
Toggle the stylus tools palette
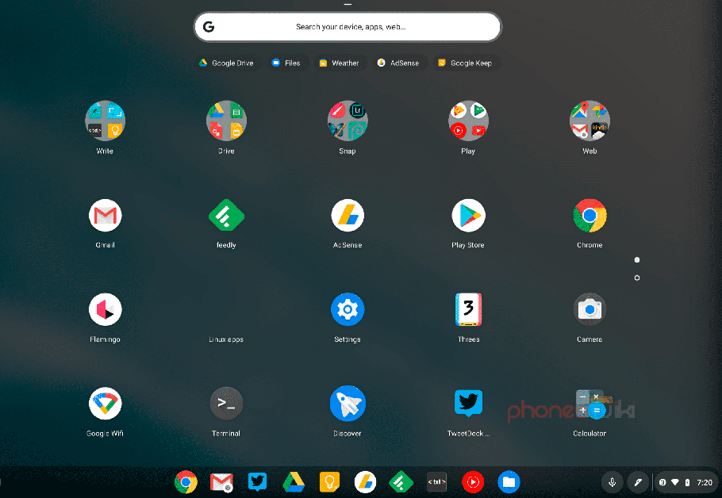pyautogui.click(x=638, y=482)
